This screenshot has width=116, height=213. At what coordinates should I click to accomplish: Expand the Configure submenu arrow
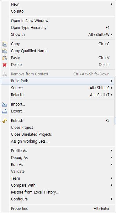click(112, 199)
